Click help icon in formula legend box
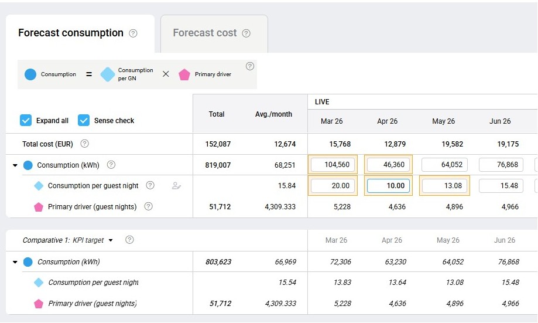 250,66
